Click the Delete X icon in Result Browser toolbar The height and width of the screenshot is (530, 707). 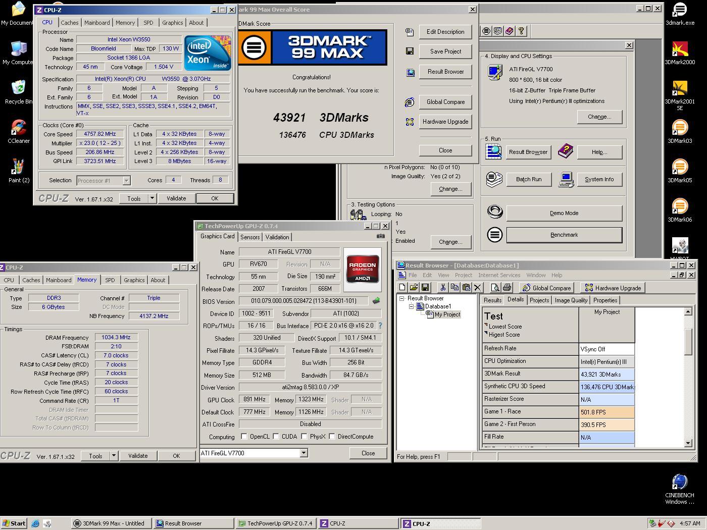(478, 288)
